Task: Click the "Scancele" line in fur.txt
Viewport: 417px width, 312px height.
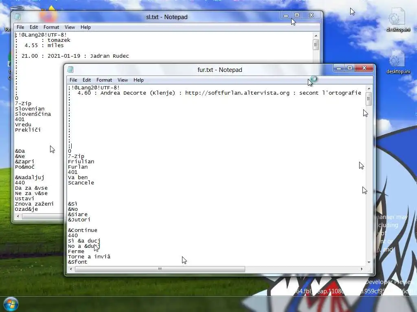Action: tap(81, 183)
